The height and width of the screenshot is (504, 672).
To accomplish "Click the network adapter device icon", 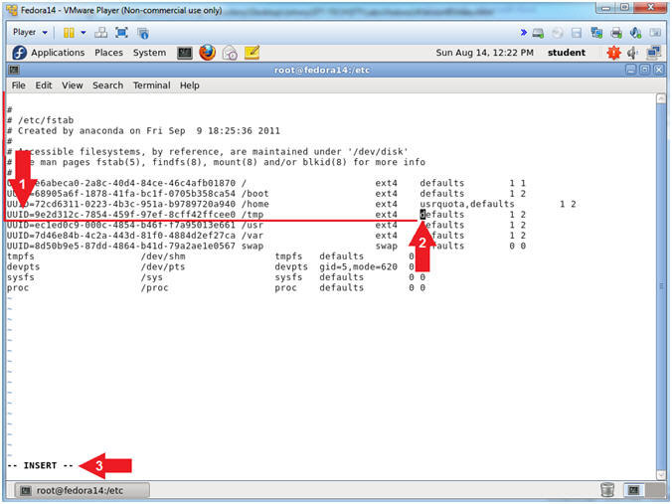I will pos(596,33).
